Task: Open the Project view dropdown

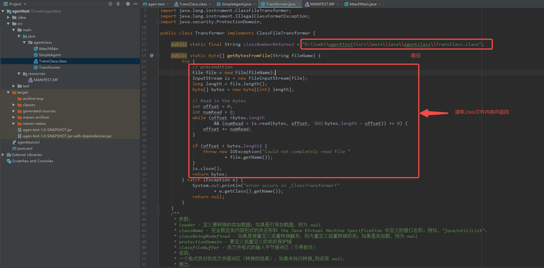Action: point(15,4)
